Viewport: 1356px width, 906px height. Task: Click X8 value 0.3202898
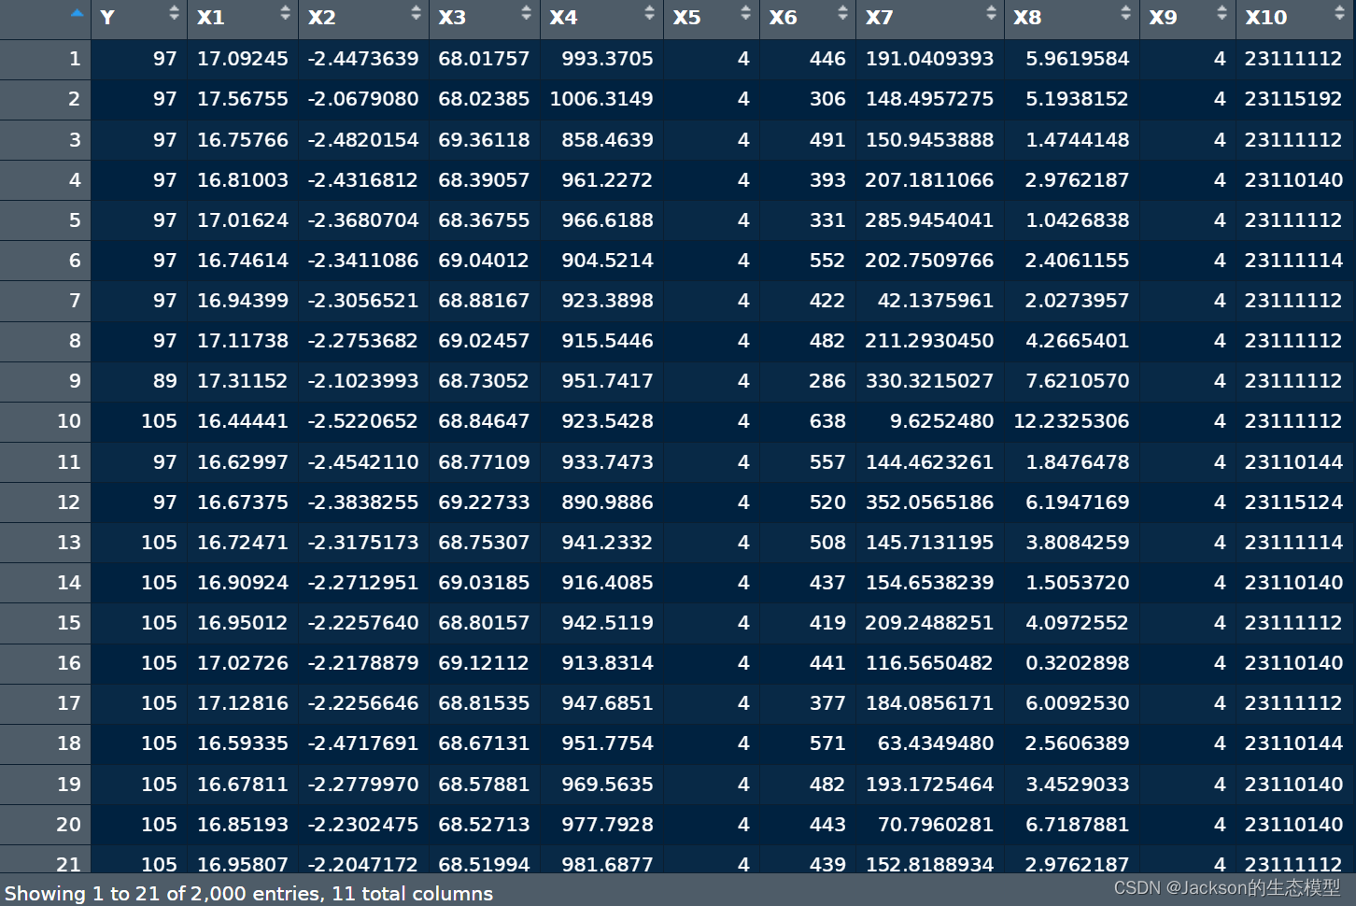pyautogui.click(x=1078, y=663)
